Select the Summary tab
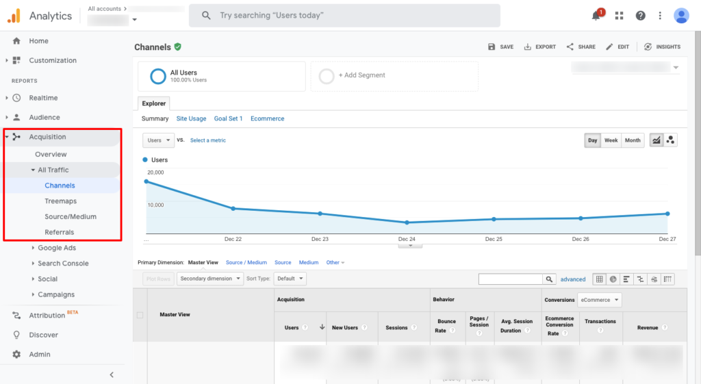Image resolution: width=701 pixels, height=384 pixels. [x=155, y=118]
